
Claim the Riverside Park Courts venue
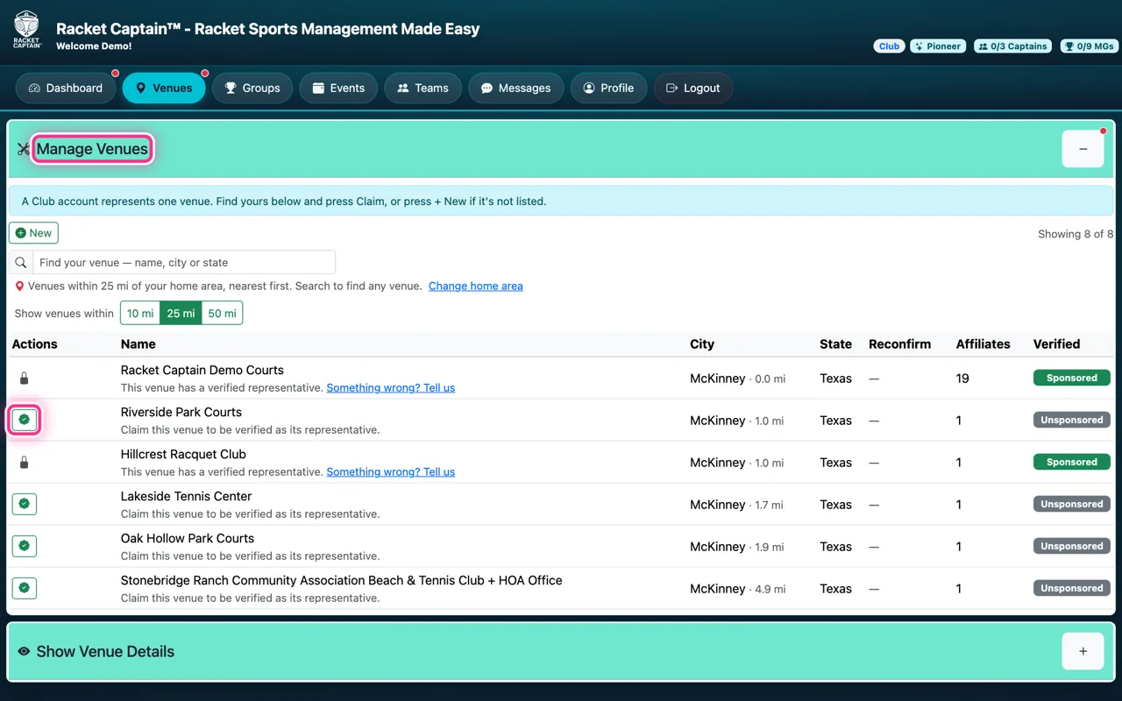point(25,420)
